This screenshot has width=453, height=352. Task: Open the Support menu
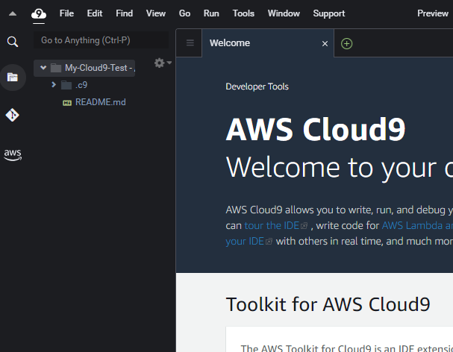(329, 13)
